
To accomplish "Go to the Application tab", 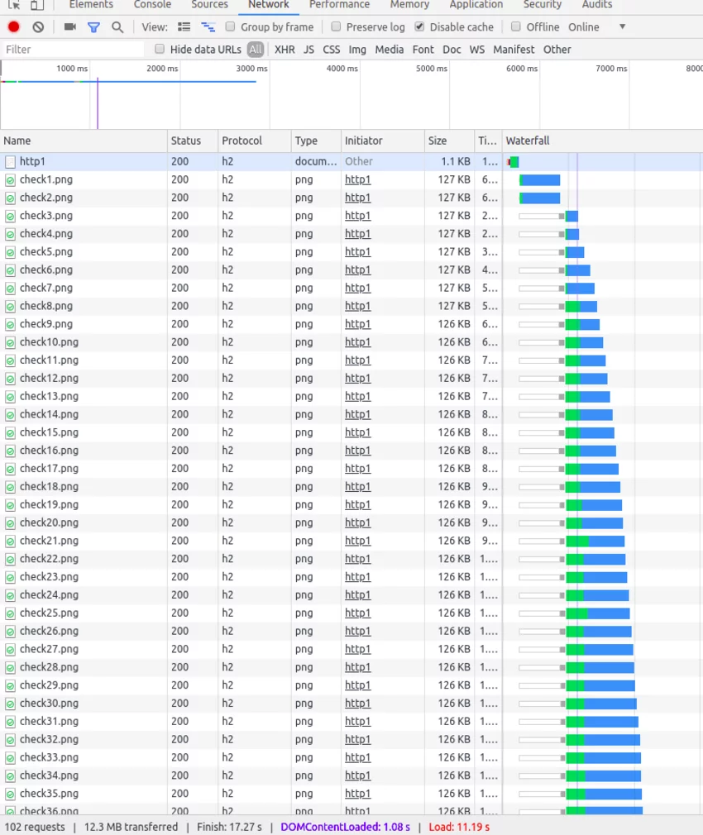I will coord(476,5).
